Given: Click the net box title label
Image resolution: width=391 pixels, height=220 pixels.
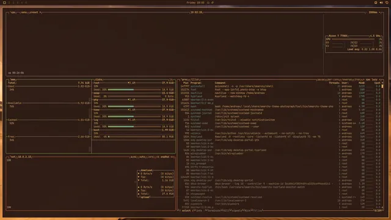Looking at the screenshot, I should click(x=13, y=157).
